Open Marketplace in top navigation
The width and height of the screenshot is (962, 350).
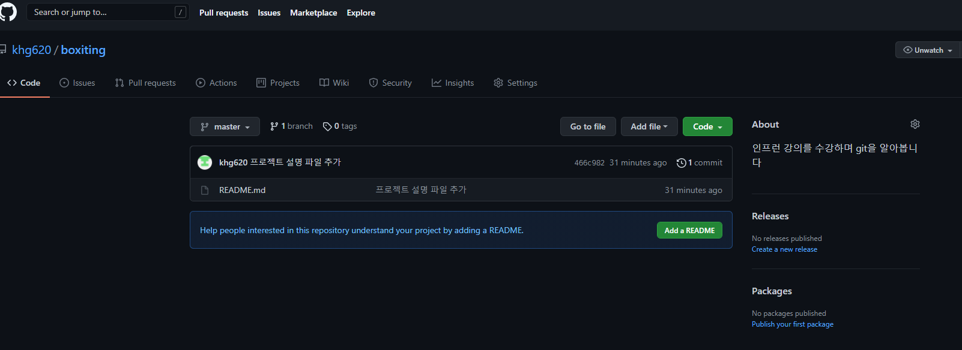coord(313,13)
